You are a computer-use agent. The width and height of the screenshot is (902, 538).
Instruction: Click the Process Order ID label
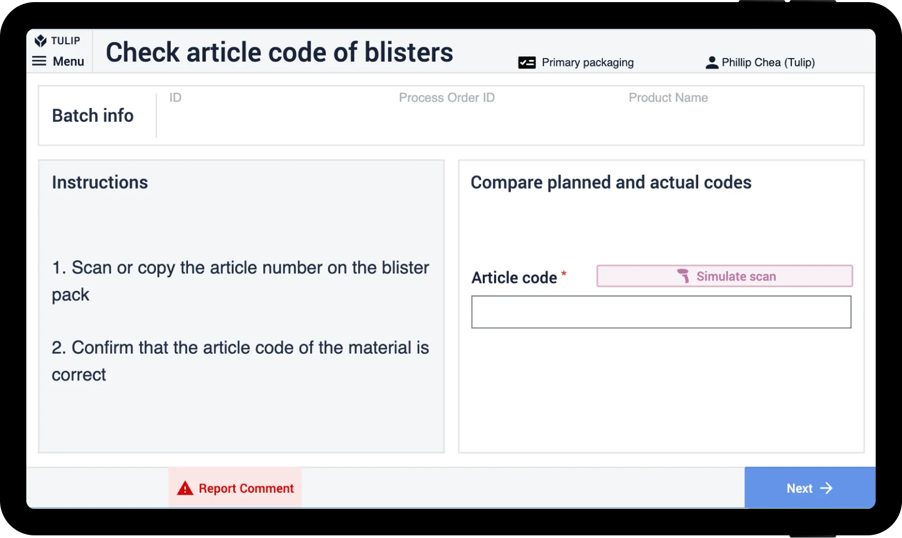click(x=447, y=97)
